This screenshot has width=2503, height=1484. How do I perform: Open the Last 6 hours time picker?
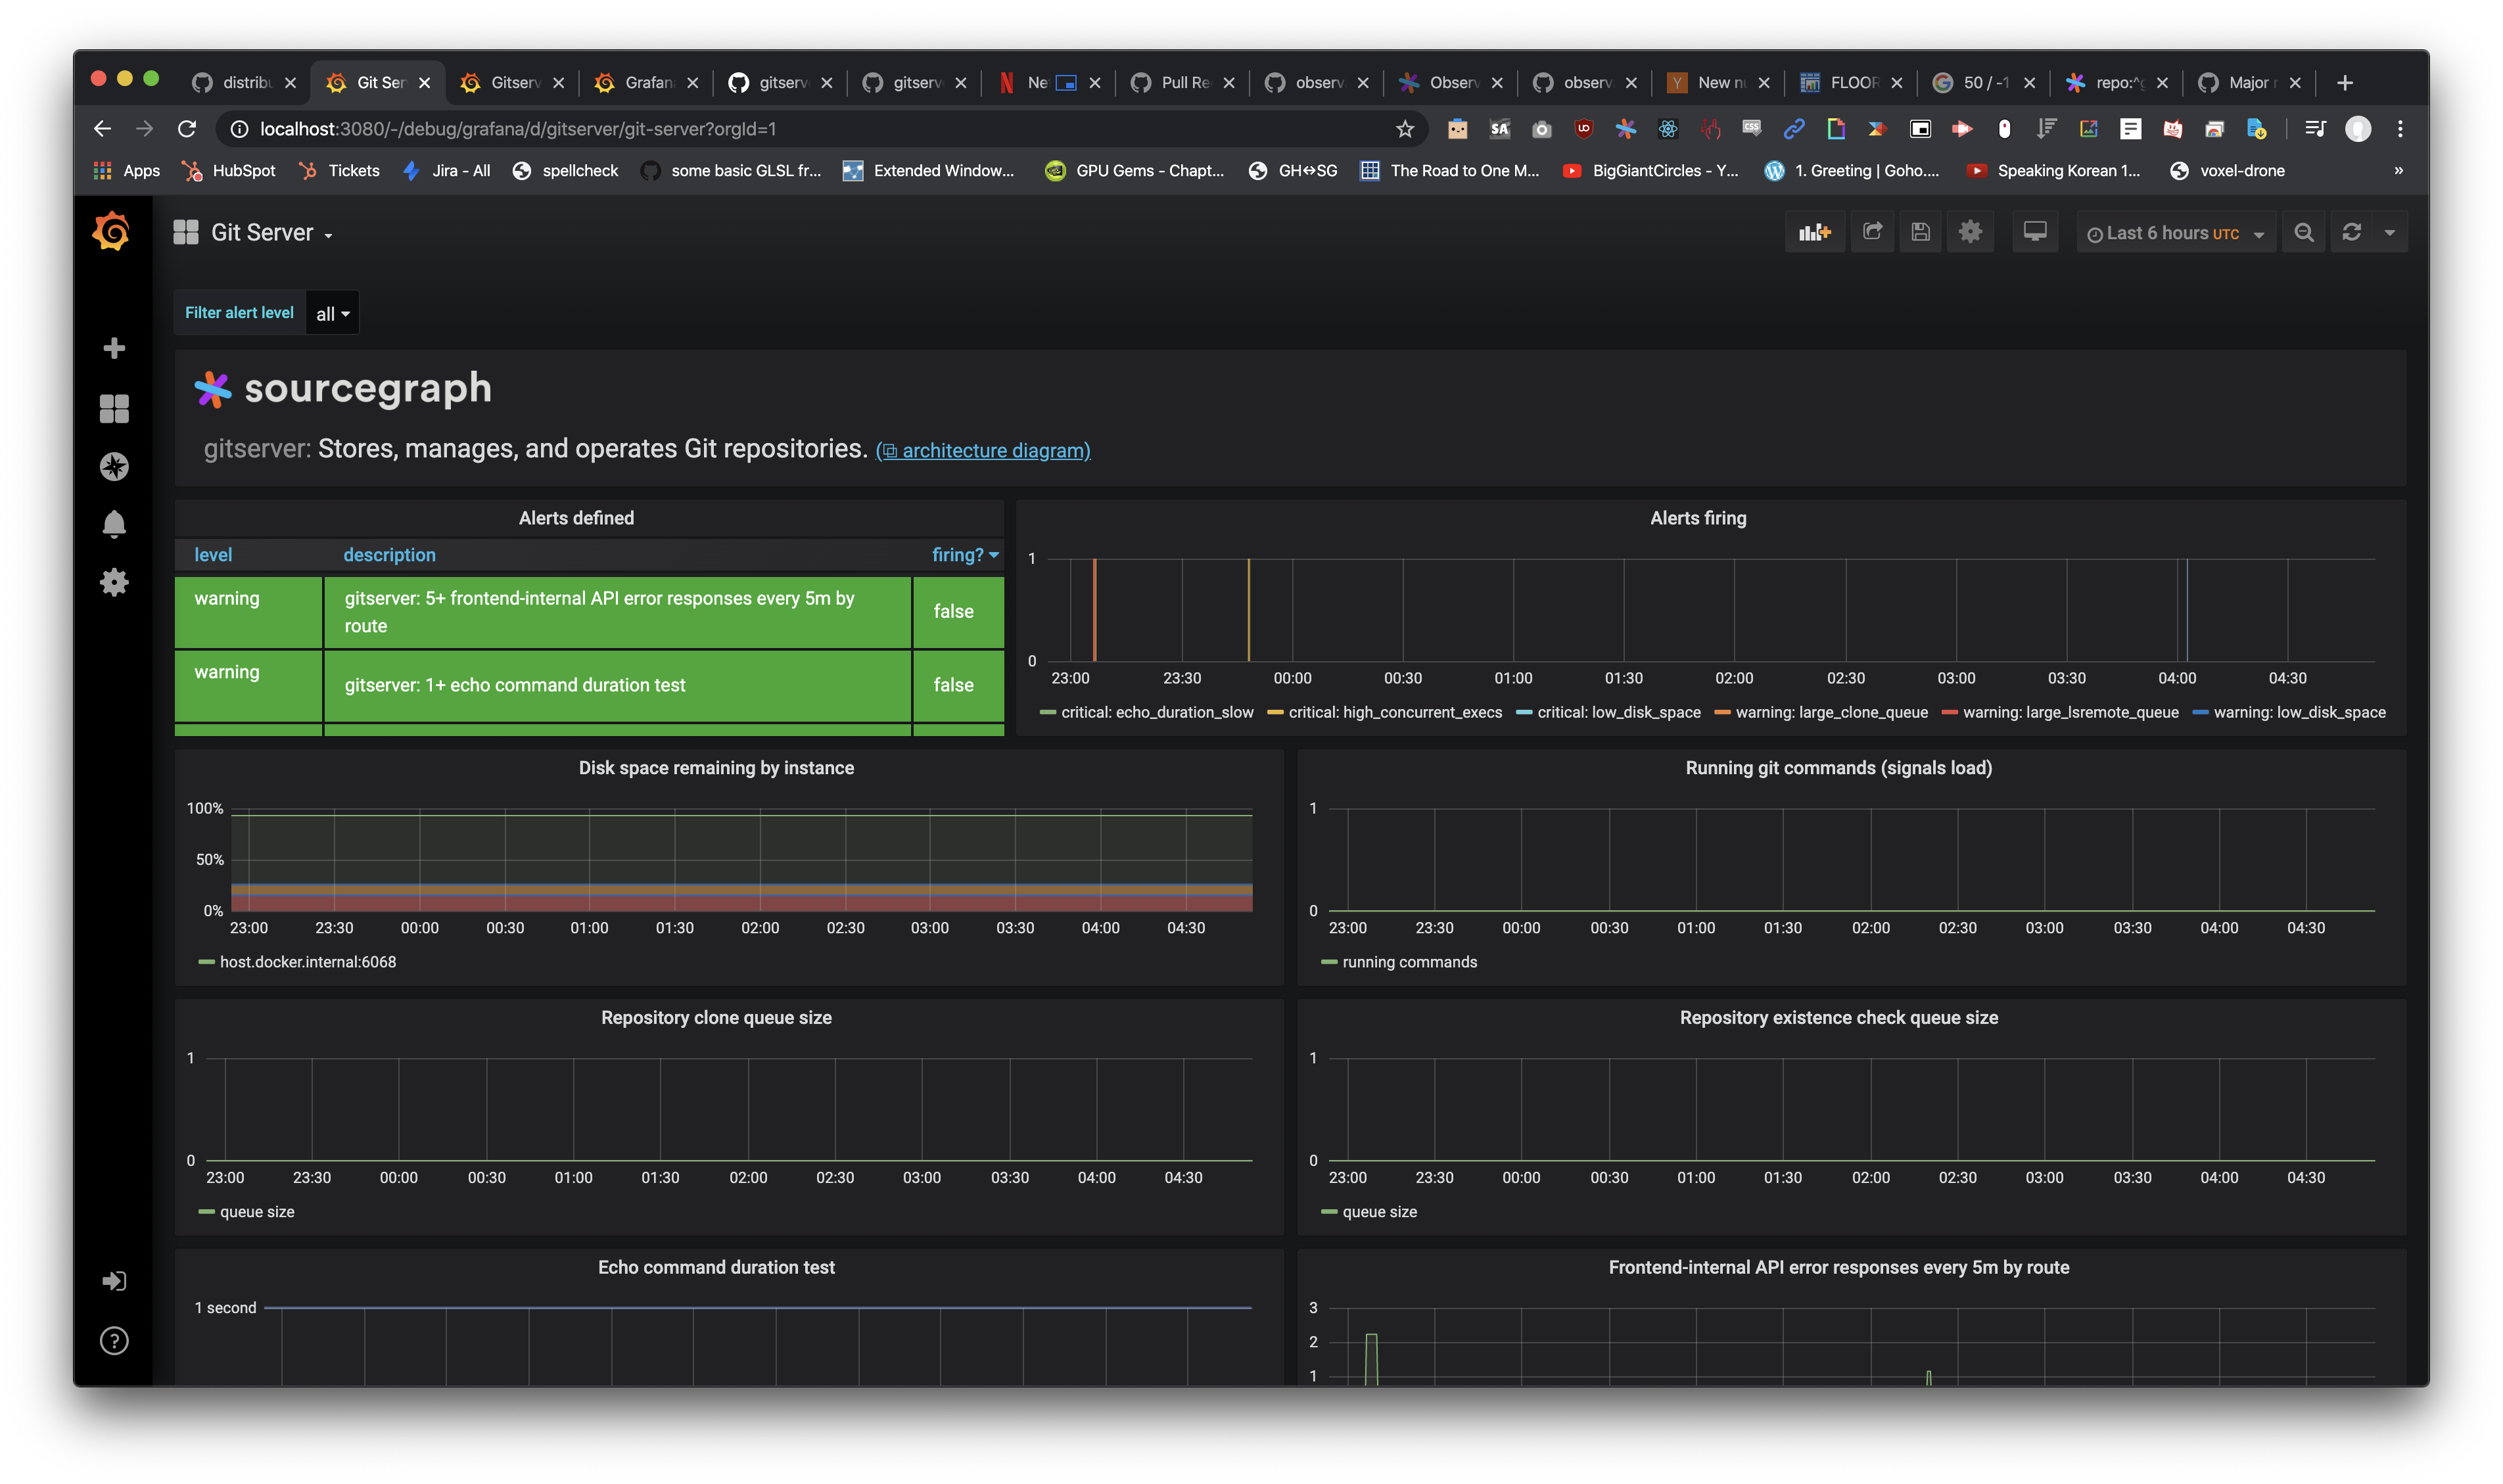click(x=2176, y=232)
